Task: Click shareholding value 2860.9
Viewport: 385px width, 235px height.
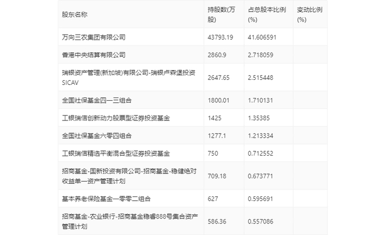Action: pos(217,55)
